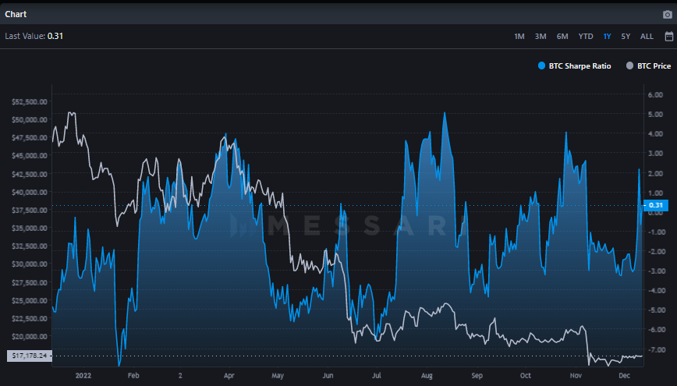Click the 5.00 Sharpe axis tick
The image size is (677, 386).
click(x=655, y=115)
